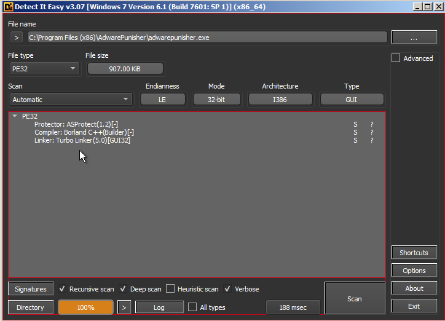Click the file path input field
Viewport: 445px width, 321px height.
tap(207, 38)
